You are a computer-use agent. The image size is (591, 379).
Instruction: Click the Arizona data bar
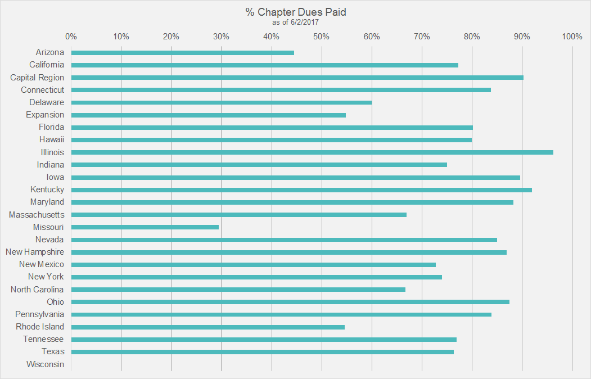[183, 53]
